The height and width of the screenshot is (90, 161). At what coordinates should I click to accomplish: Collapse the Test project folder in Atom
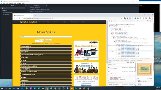tap(1, 8)
